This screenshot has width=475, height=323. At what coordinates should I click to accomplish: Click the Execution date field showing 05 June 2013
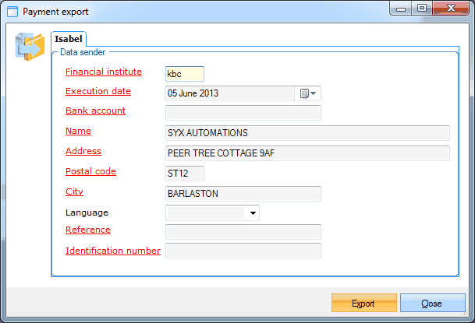[x=229, y=93]
